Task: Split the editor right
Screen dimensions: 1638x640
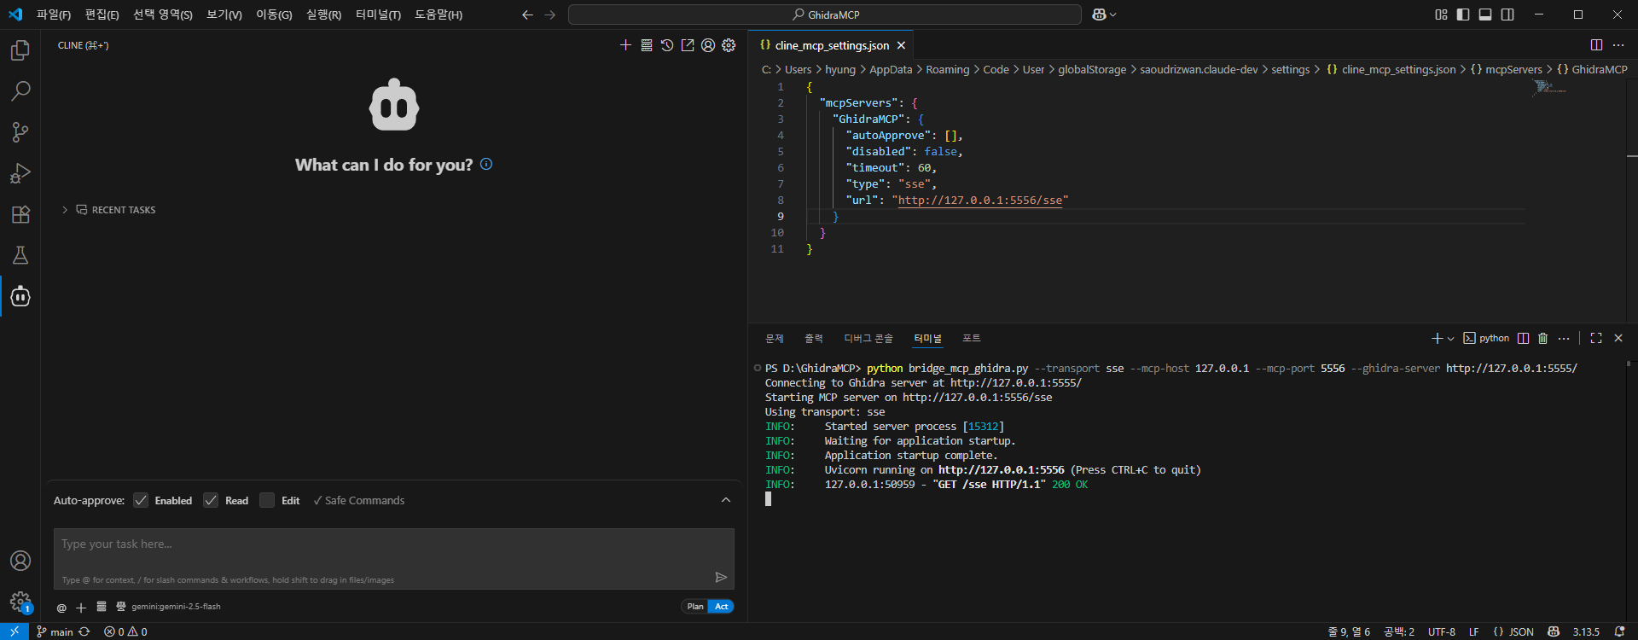Action: tap(1596, 45)
